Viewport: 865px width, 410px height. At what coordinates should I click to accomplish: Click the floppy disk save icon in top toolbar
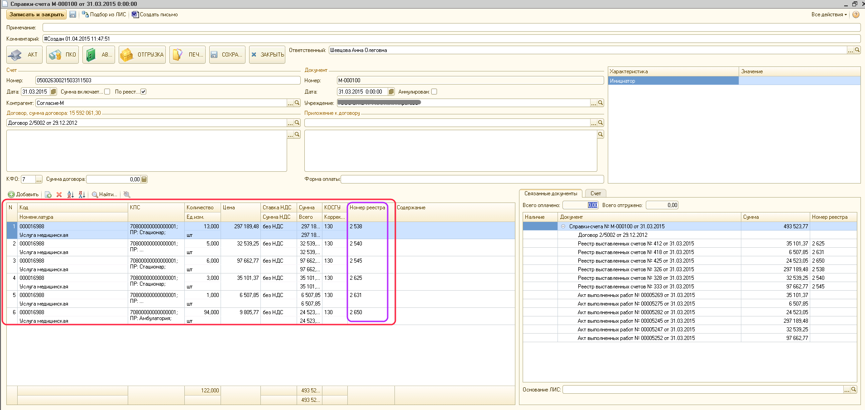click(72, 14)
